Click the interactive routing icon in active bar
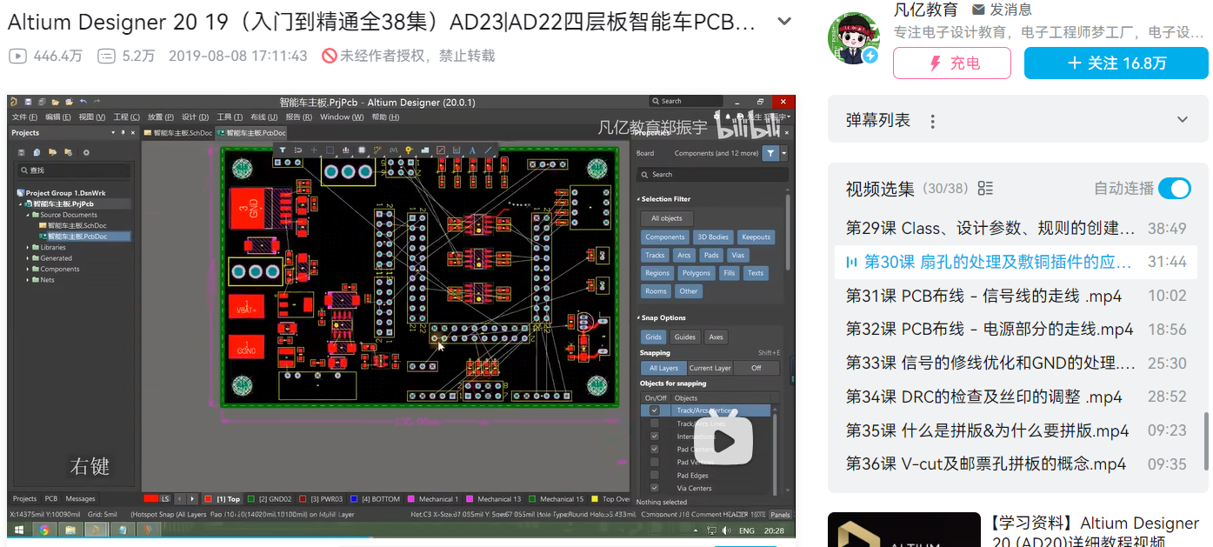 377,150
